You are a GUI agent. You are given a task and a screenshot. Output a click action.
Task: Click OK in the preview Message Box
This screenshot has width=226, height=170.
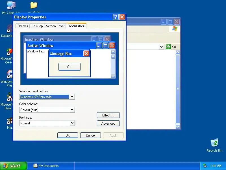point(69,67)
